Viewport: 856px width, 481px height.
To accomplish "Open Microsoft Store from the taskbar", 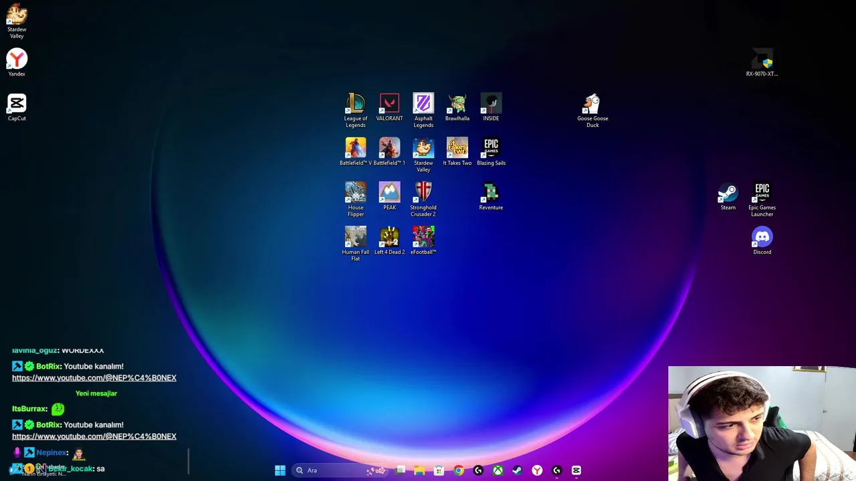I will pos(439,470).
